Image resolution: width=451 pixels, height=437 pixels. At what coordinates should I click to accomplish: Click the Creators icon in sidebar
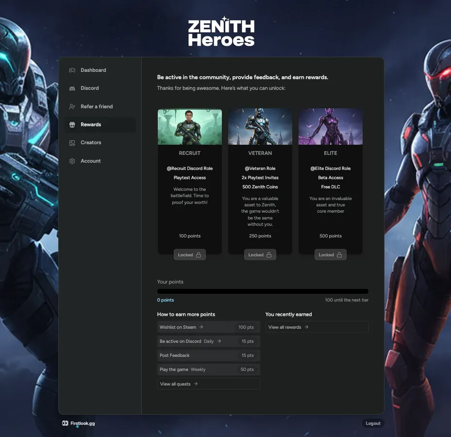72,143
